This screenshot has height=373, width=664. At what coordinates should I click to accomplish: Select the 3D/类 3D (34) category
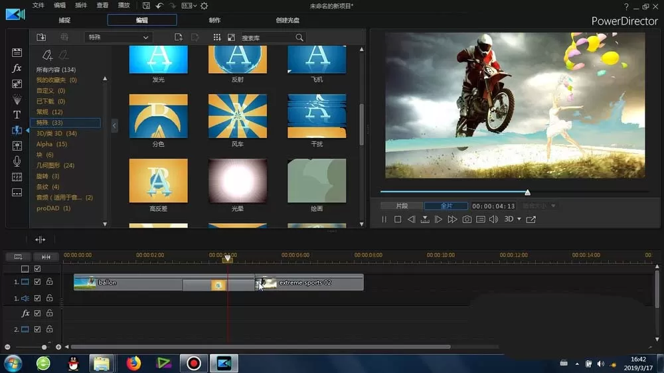pyautogui.click(x=56, y=133)
